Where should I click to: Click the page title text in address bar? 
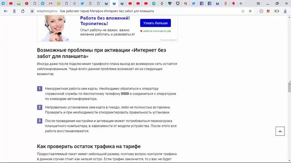point(107,11)
